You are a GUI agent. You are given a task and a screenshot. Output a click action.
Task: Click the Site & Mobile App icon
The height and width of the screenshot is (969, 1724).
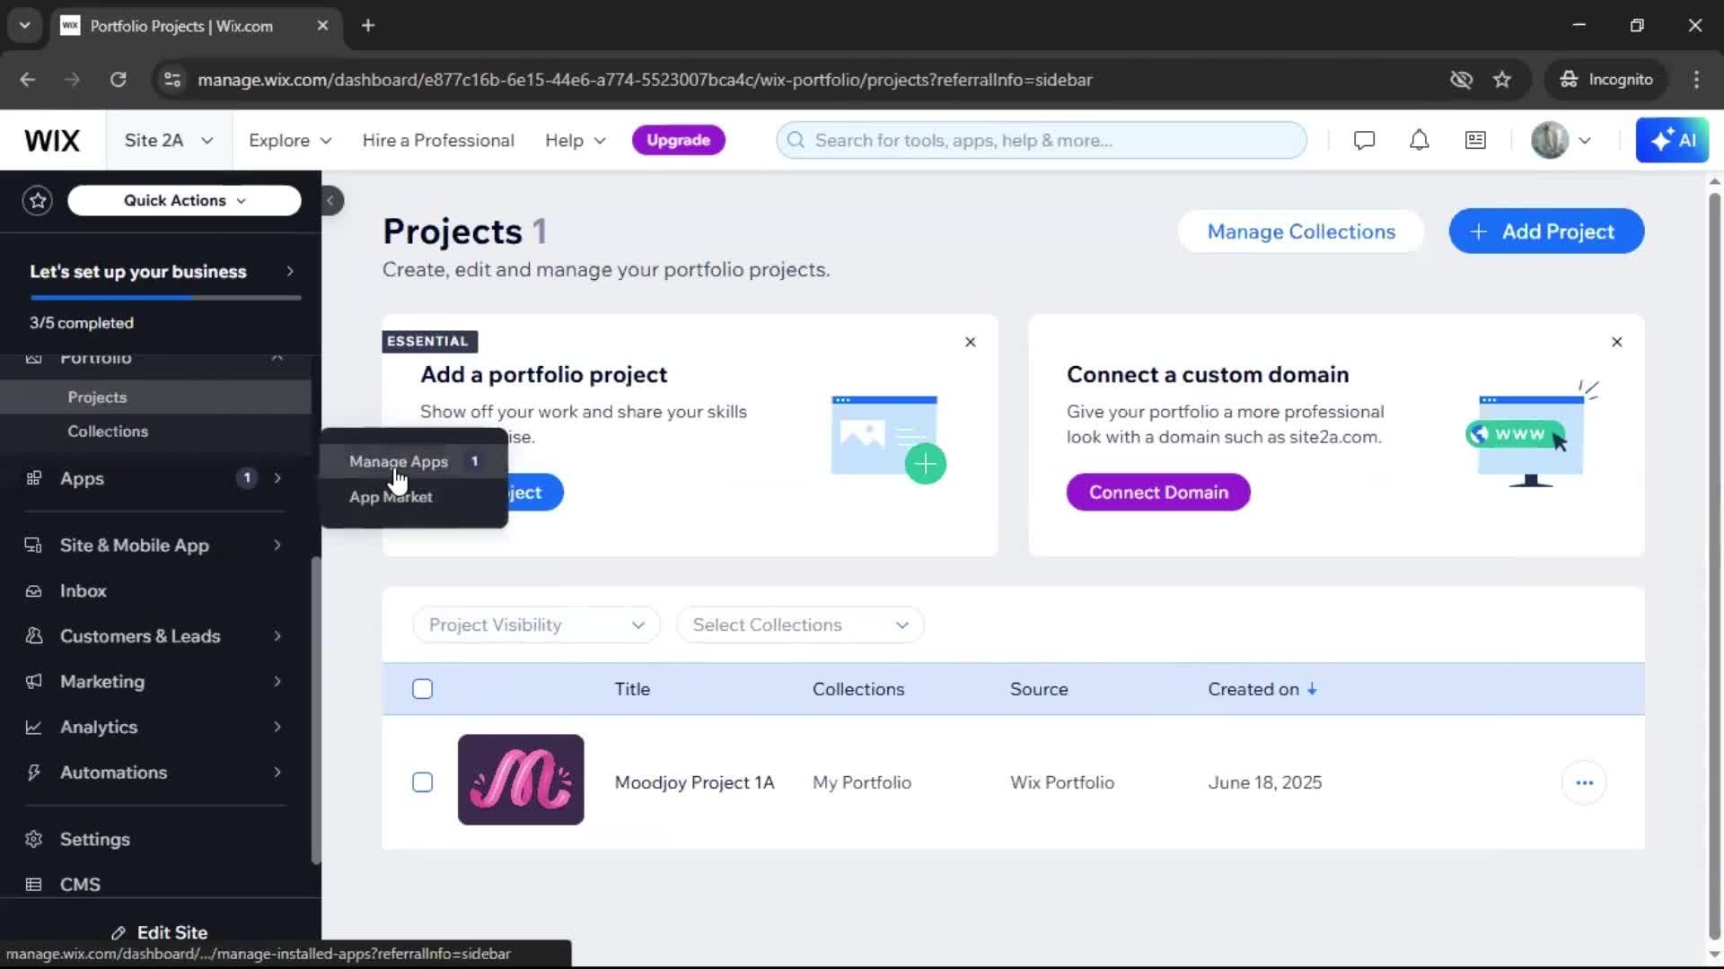(x=34, y=546)
